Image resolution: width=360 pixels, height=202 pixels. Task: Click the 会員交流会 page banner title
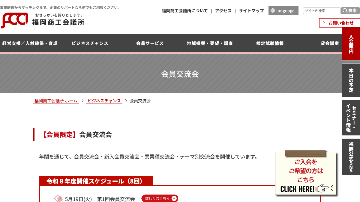click(x=180, y=74)
